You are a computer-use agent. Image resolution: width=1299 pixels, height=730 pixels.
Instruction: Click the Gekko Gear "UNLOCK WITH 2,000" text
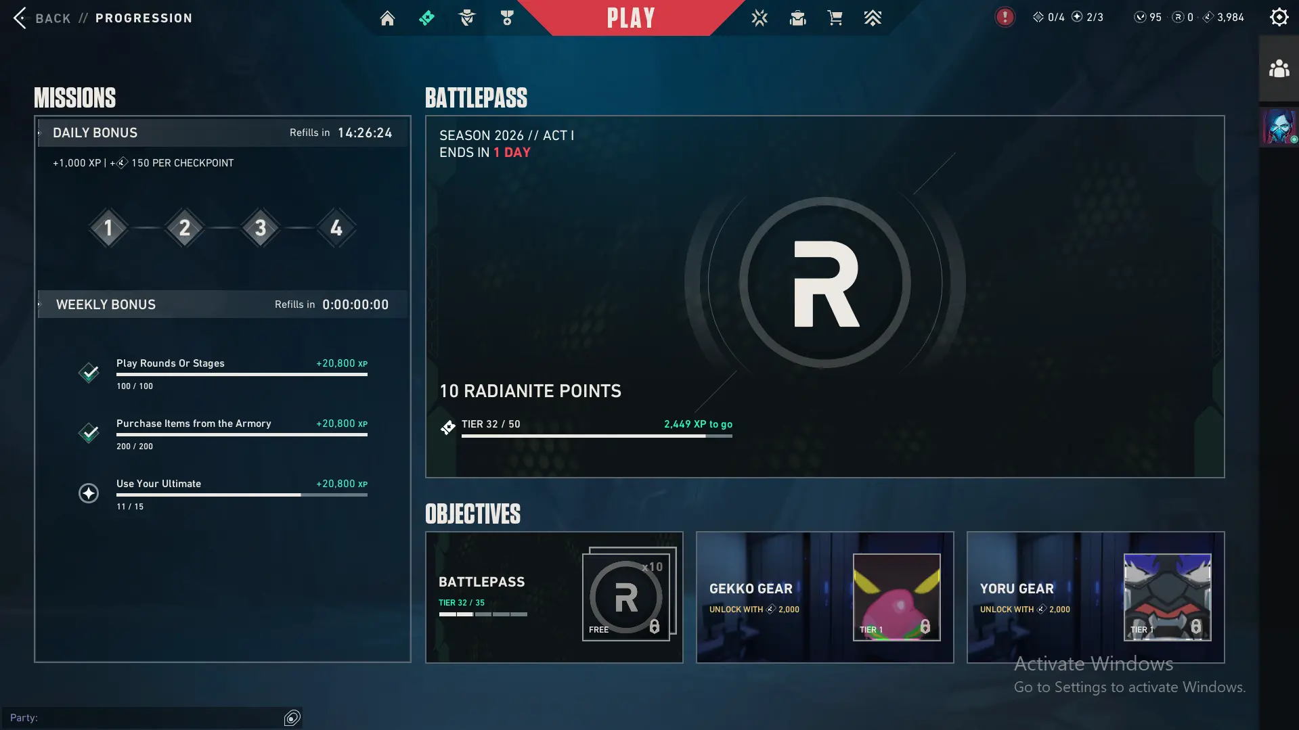pyautogui.click(x=754, y=610)
